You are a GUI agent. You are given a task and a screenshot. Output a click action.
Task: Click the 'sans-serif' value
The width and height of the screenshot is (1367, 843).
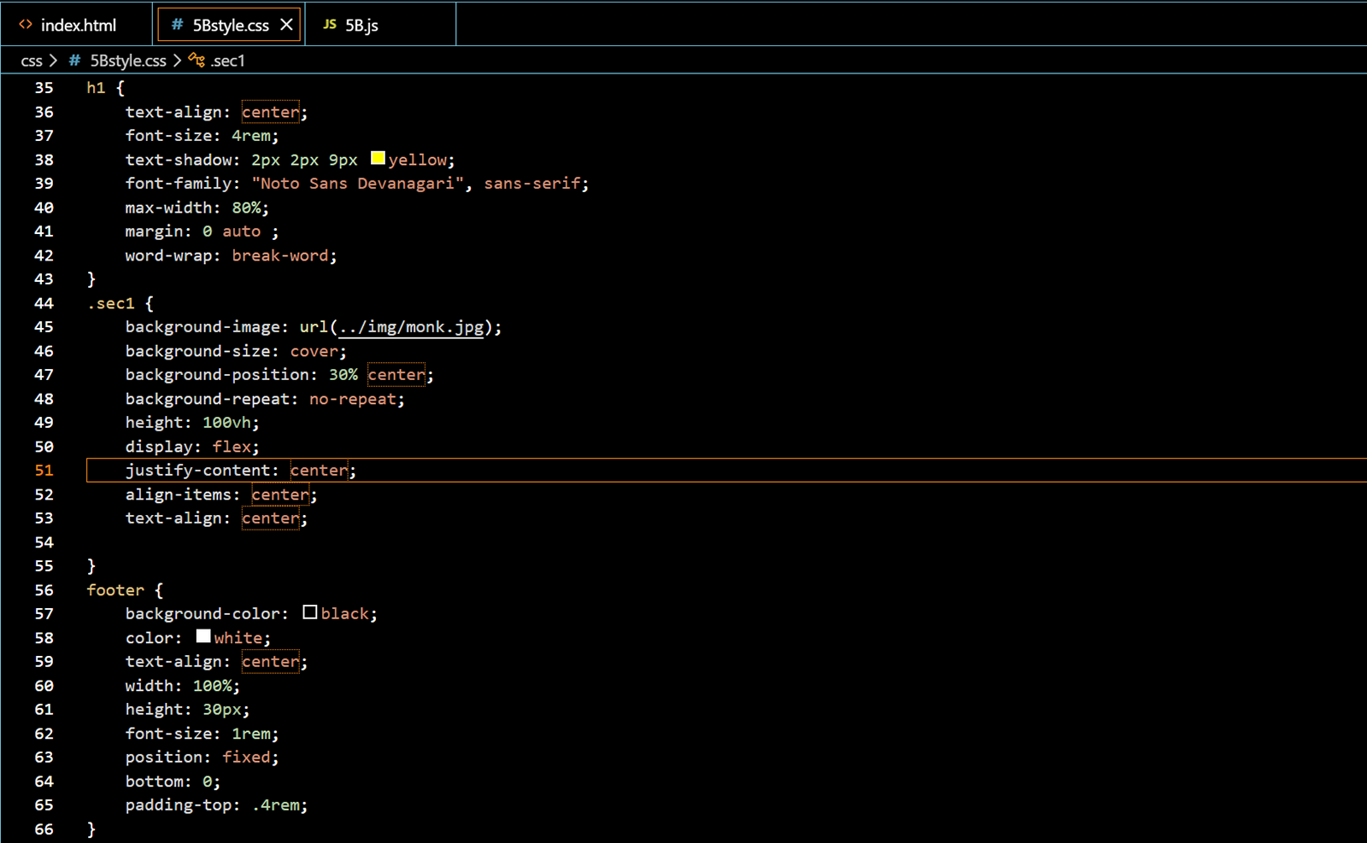click(x=532, y=184)
